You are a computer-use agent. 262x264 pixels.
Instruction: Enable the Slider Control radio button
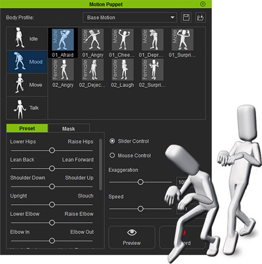112,141
